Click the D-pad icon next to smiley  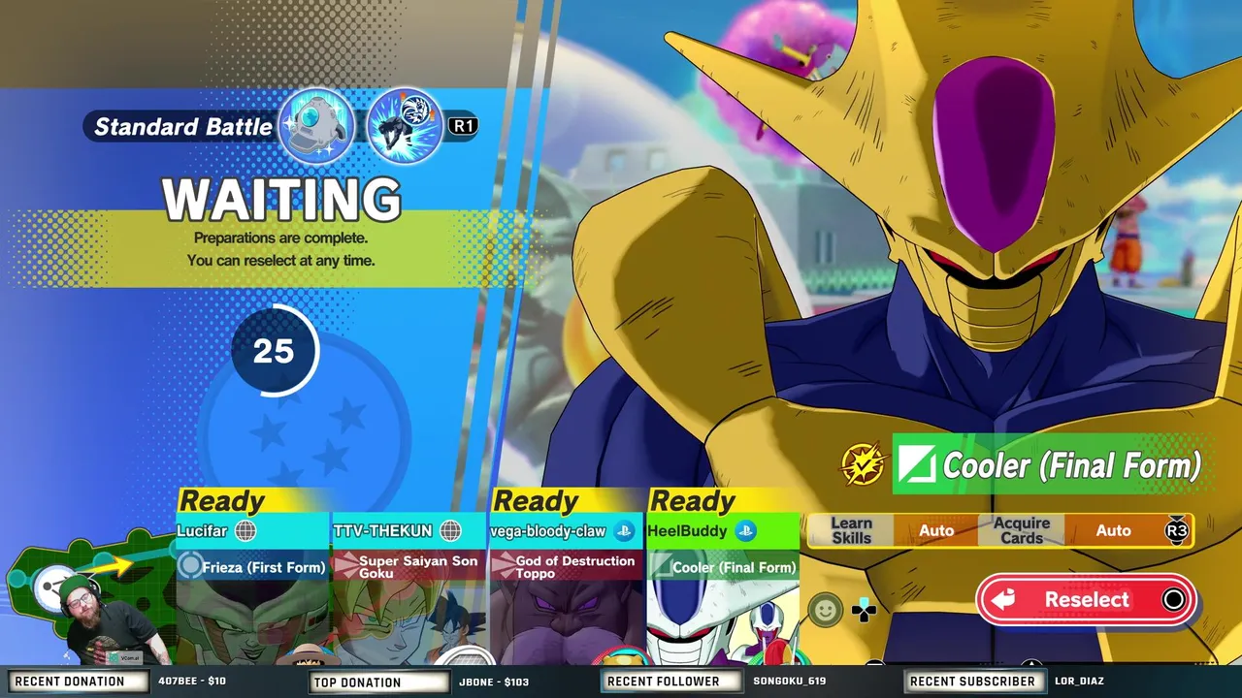pos(864,610)
